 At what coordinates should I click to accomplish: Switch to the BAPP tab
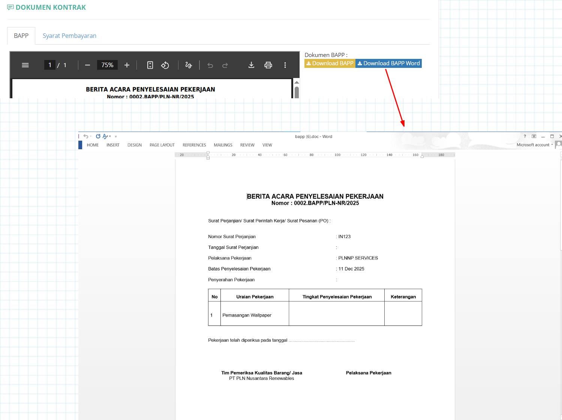point(21,36)
